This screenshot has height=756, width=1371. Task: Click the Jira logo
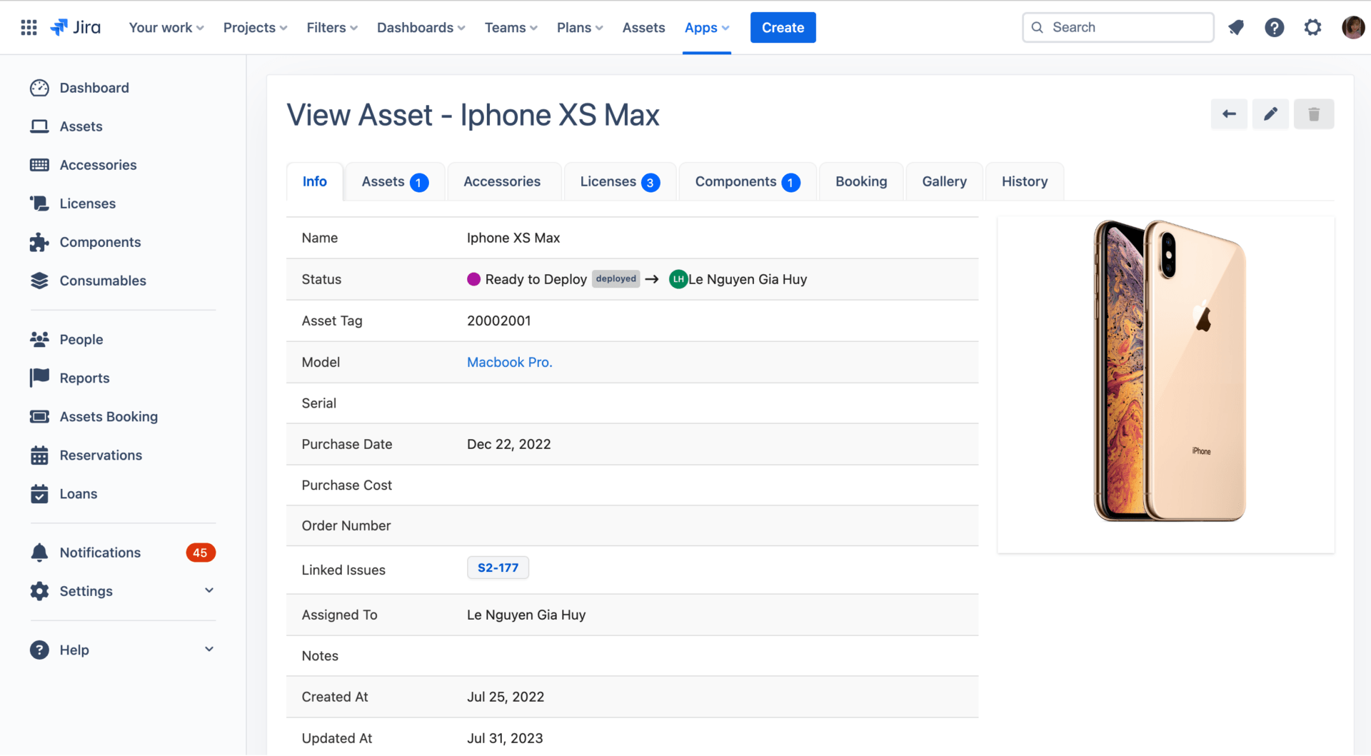(75, 27)
